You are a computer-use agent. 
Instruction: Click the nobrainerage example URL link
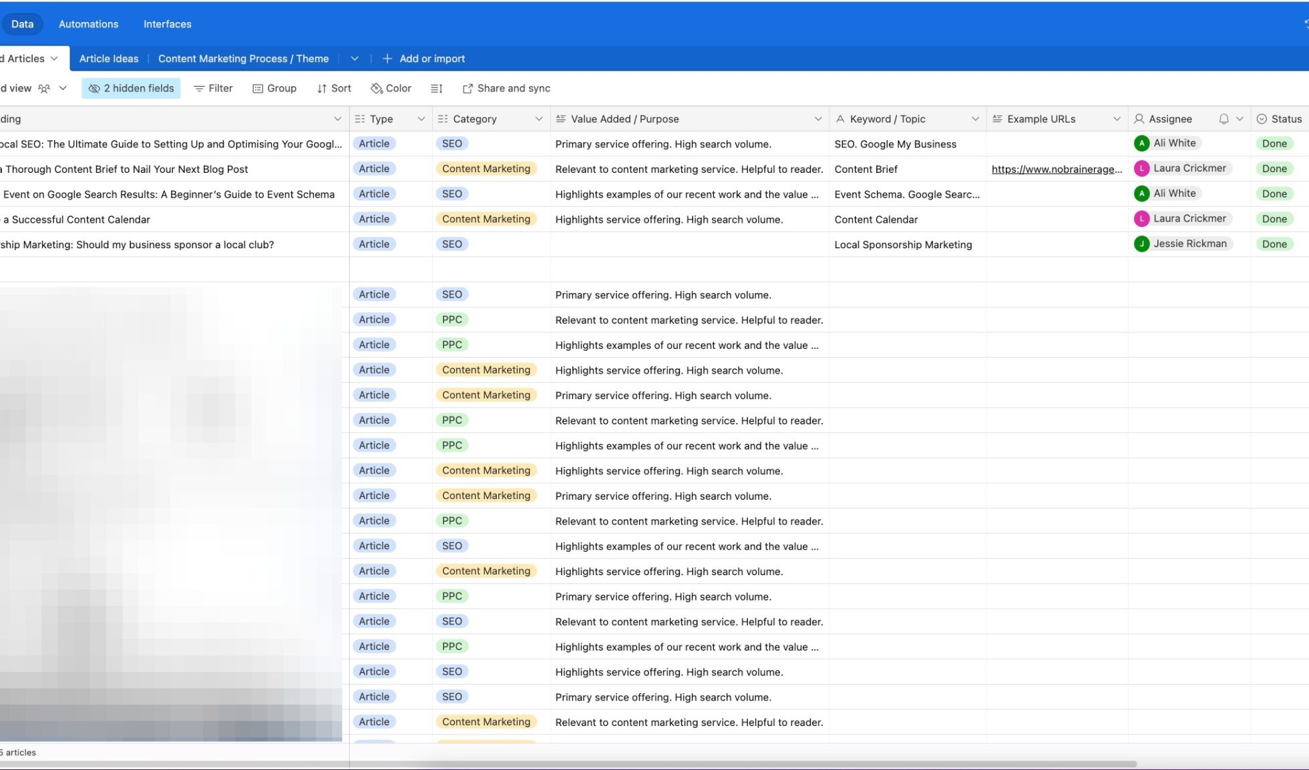(1057, 169)
